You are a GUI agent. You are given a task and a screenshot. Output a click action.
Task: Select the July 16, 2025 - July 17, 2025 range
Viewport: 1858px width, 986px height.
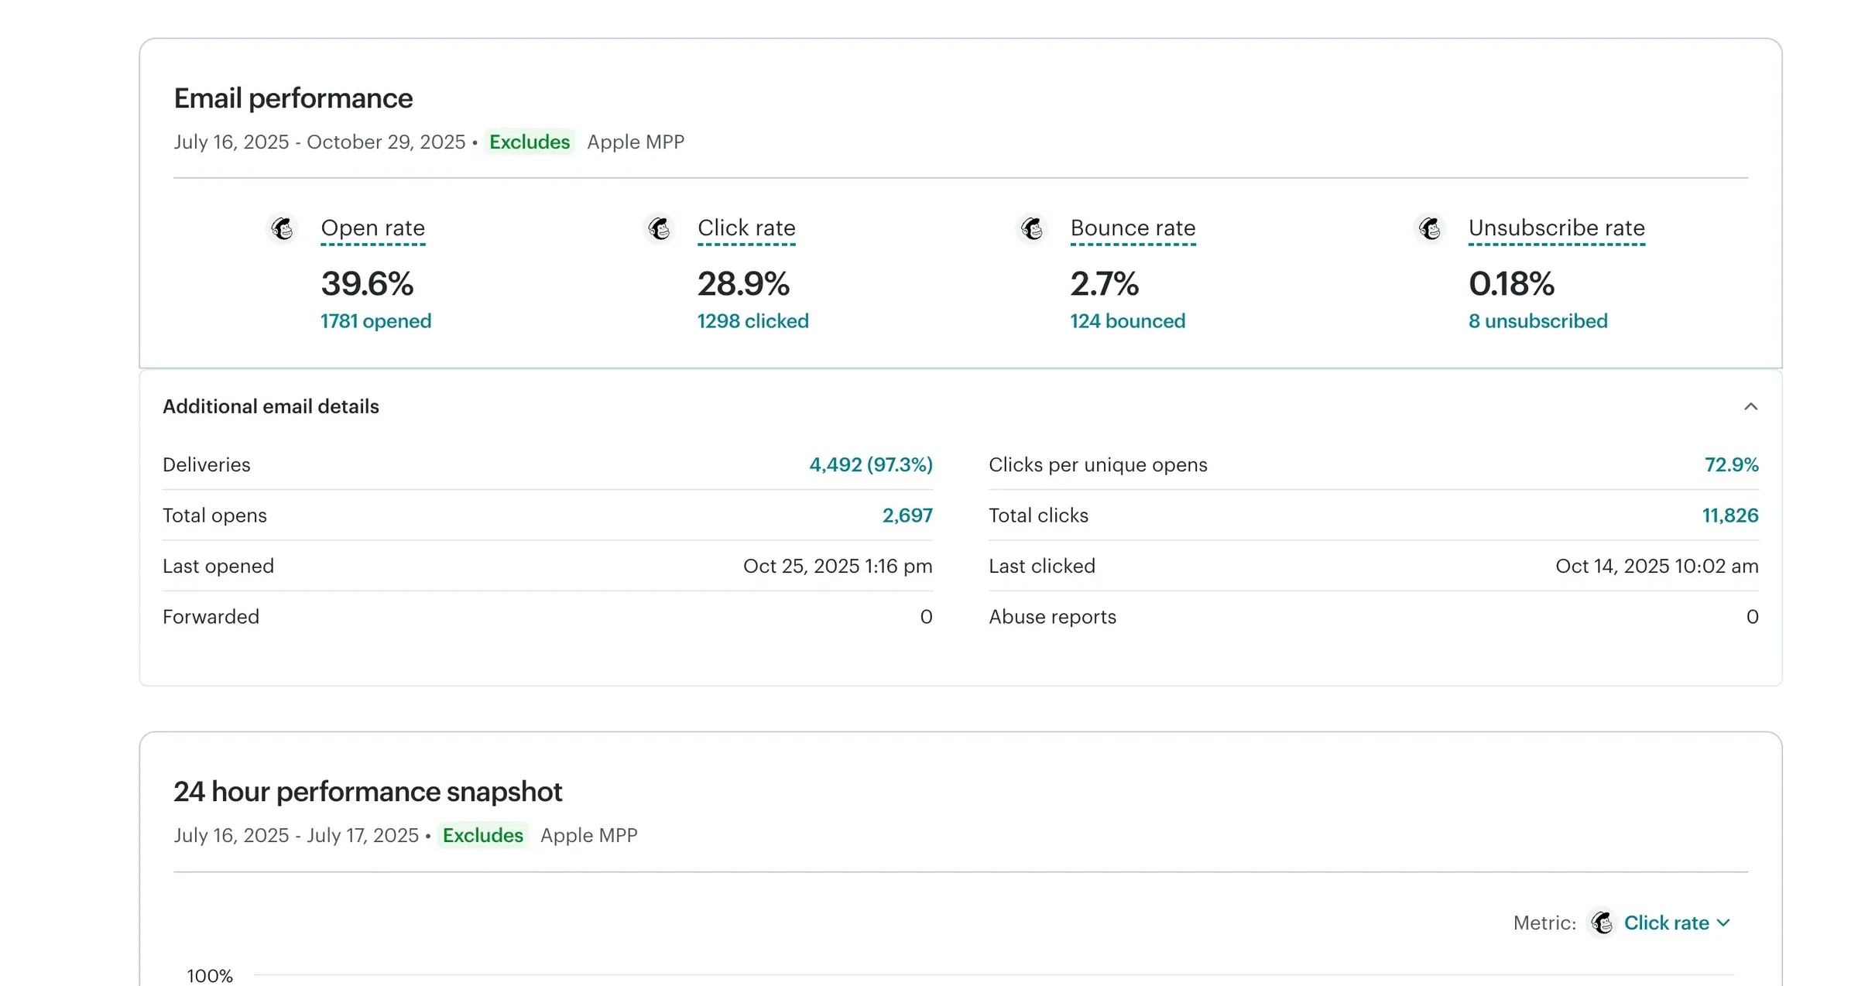(x=297, y=835)
